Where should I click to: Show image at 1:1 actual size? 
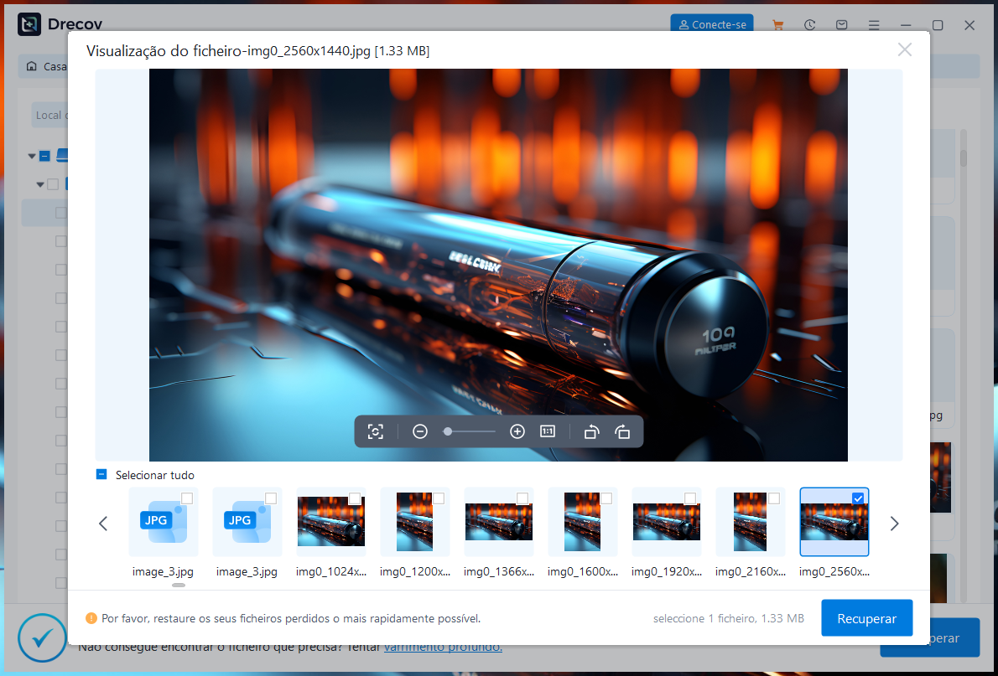click(548, 431)
